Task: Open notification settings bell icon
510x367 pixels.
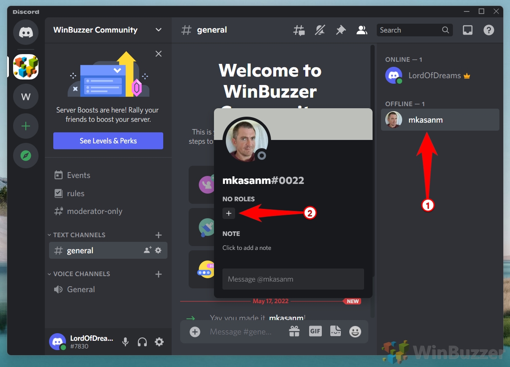Action: coord(320,30)
